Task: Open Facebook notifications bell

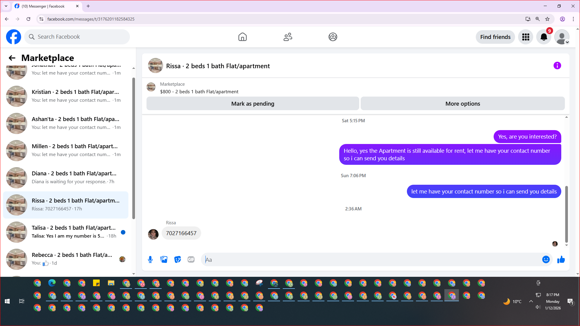Action: [543, 37]
